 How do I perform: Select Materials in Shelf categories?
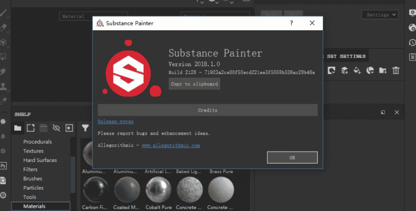41,206
